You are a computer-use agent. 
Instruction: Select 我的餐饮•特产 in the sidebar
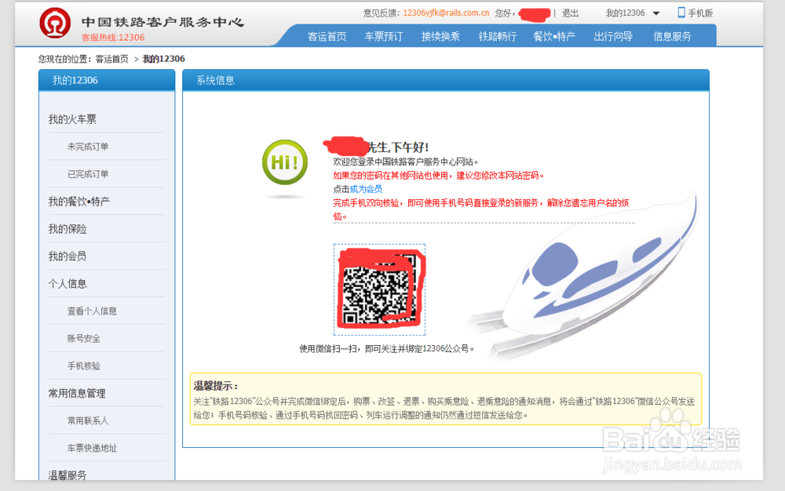click(x=78, y=202)
